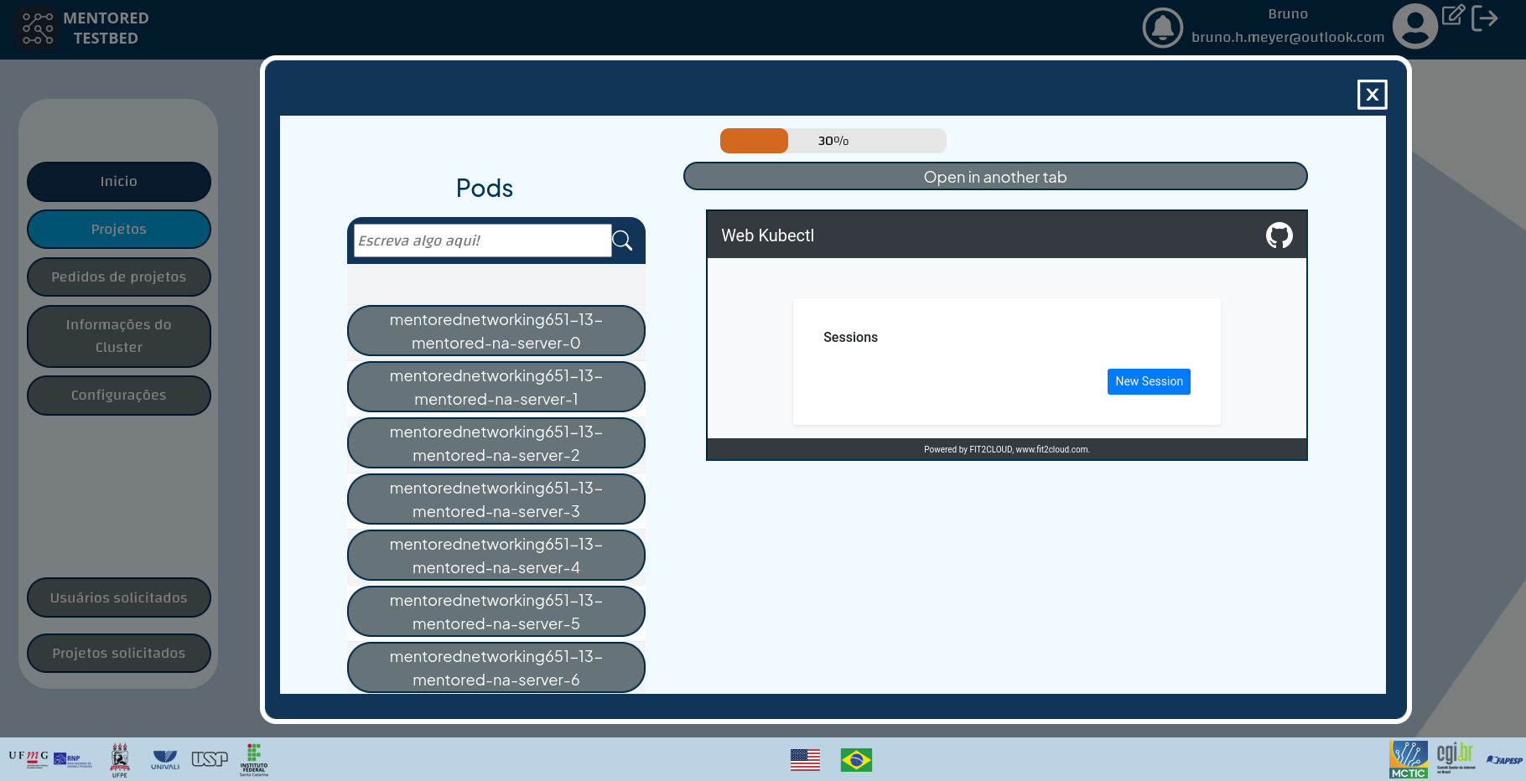Viewport: 1526px width, 781px height.
Task: Click the 30% progress bar
Action: (833, 141)
